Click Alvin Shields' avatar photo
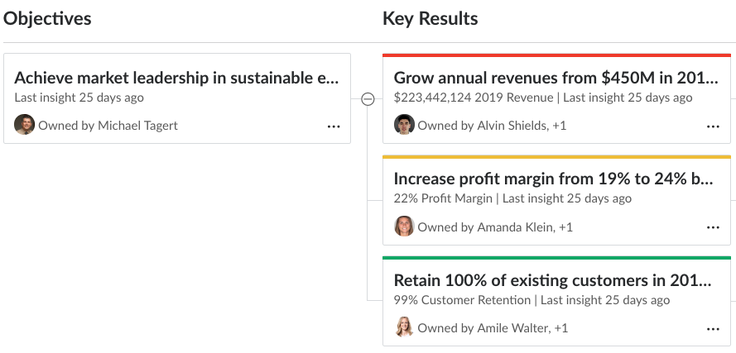 tap(404, 125)
